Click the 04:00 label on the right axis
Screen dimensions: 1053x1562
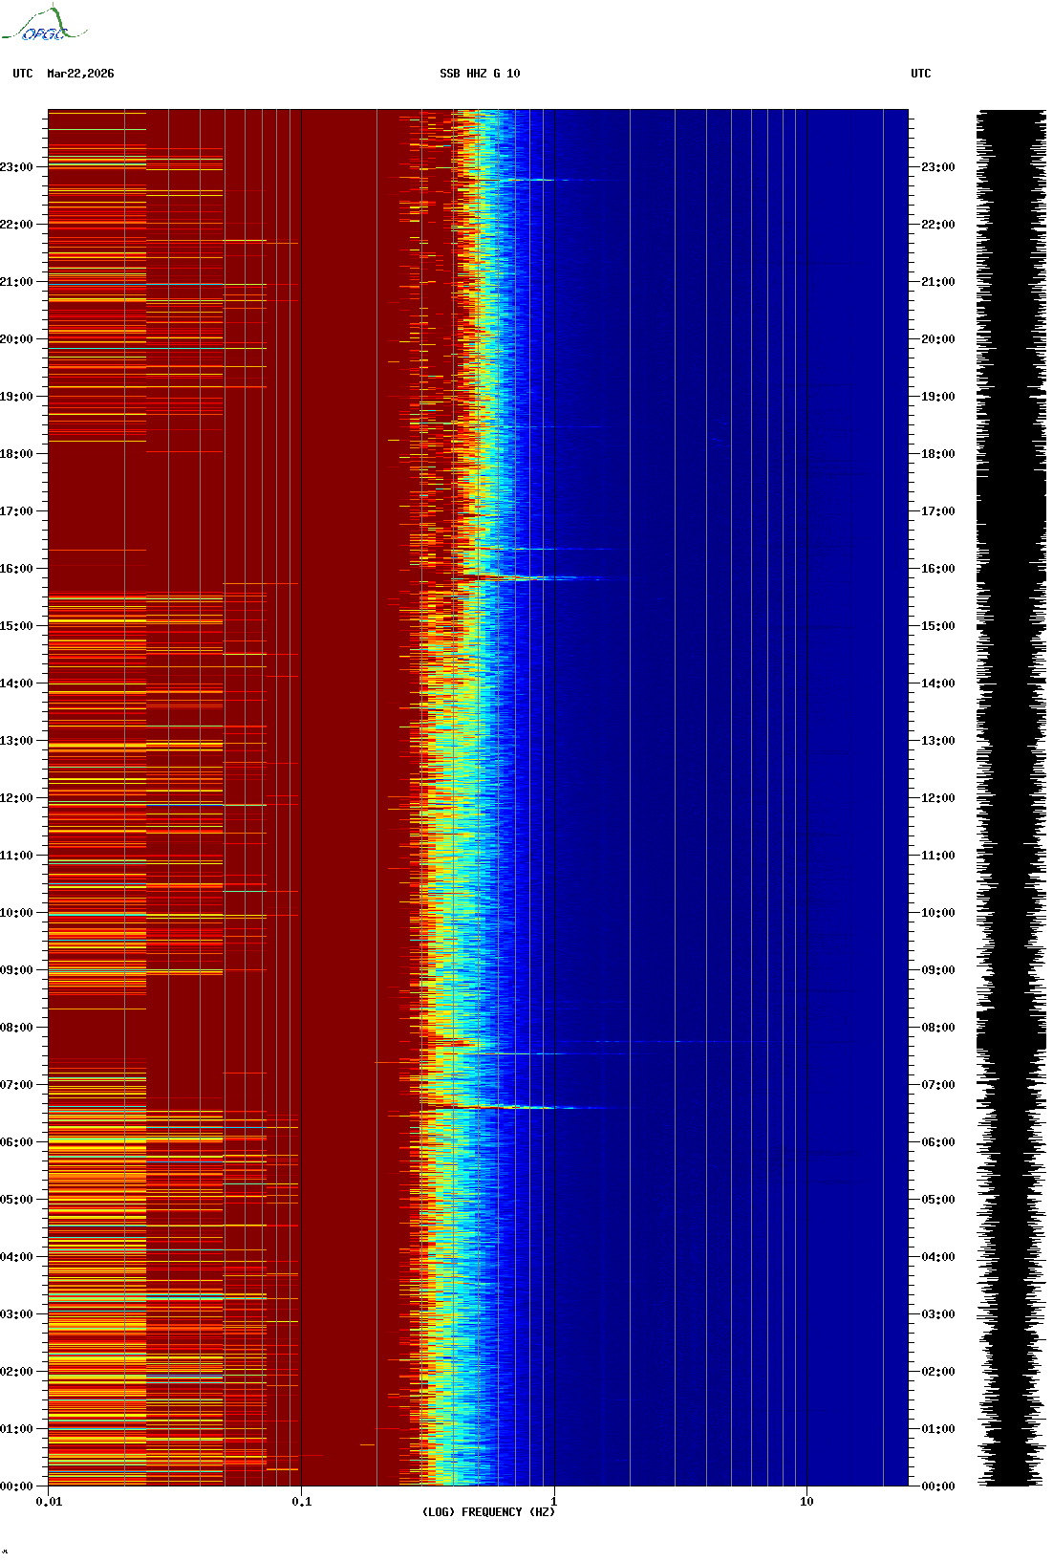point(937,1257)
